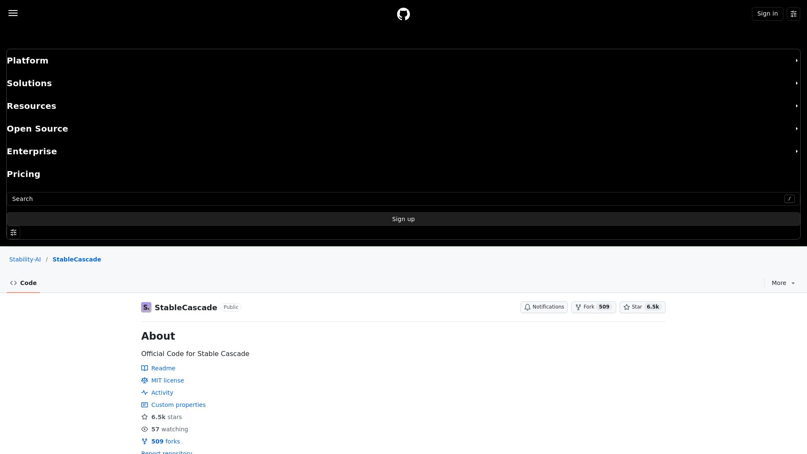
Task: Open appearance settings icon beside Sign in
Action: pos(794,14)
